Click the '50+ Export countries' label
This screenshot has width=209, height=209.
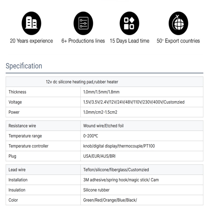(x=178, y=41)
